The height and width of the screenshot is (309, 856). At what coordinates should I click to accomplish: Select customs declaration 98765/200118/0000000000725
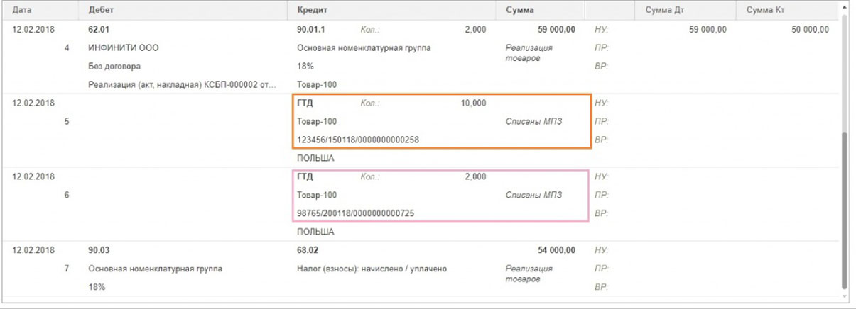tap(355, 213)
